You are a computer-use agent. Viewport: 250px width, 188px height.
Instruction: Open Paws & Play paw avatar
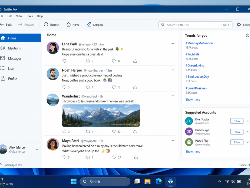pos(189,142)
